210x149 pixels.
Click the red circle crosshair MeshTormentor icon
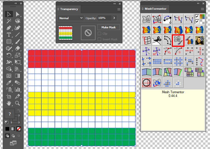click(146, 82)
